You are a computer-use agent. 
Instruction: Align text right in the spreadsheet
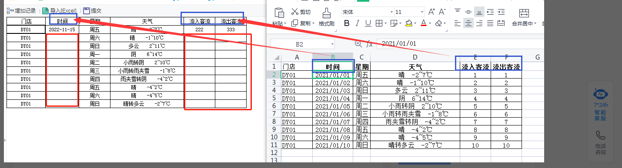coord(479,23)
